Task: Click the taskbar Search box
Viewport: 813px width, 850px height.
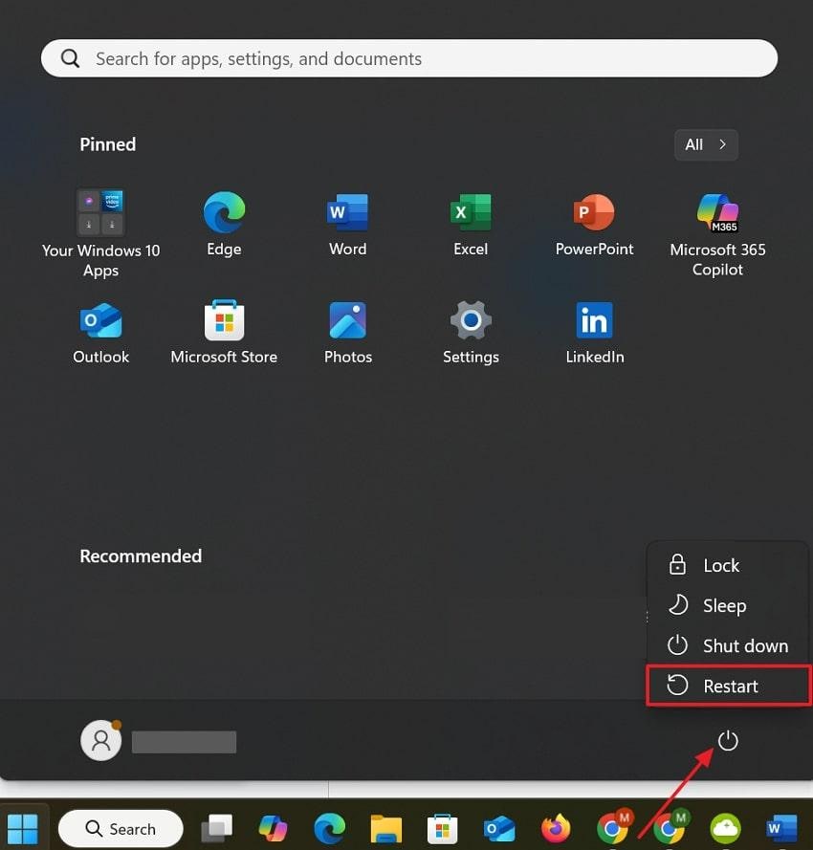Action: click(121, 829)
